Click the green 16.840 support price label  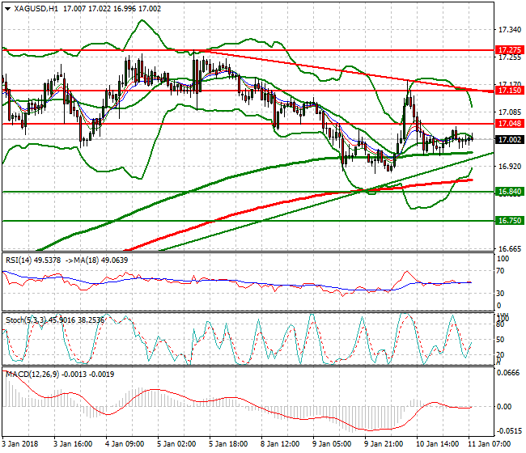[x=510, y=192]
